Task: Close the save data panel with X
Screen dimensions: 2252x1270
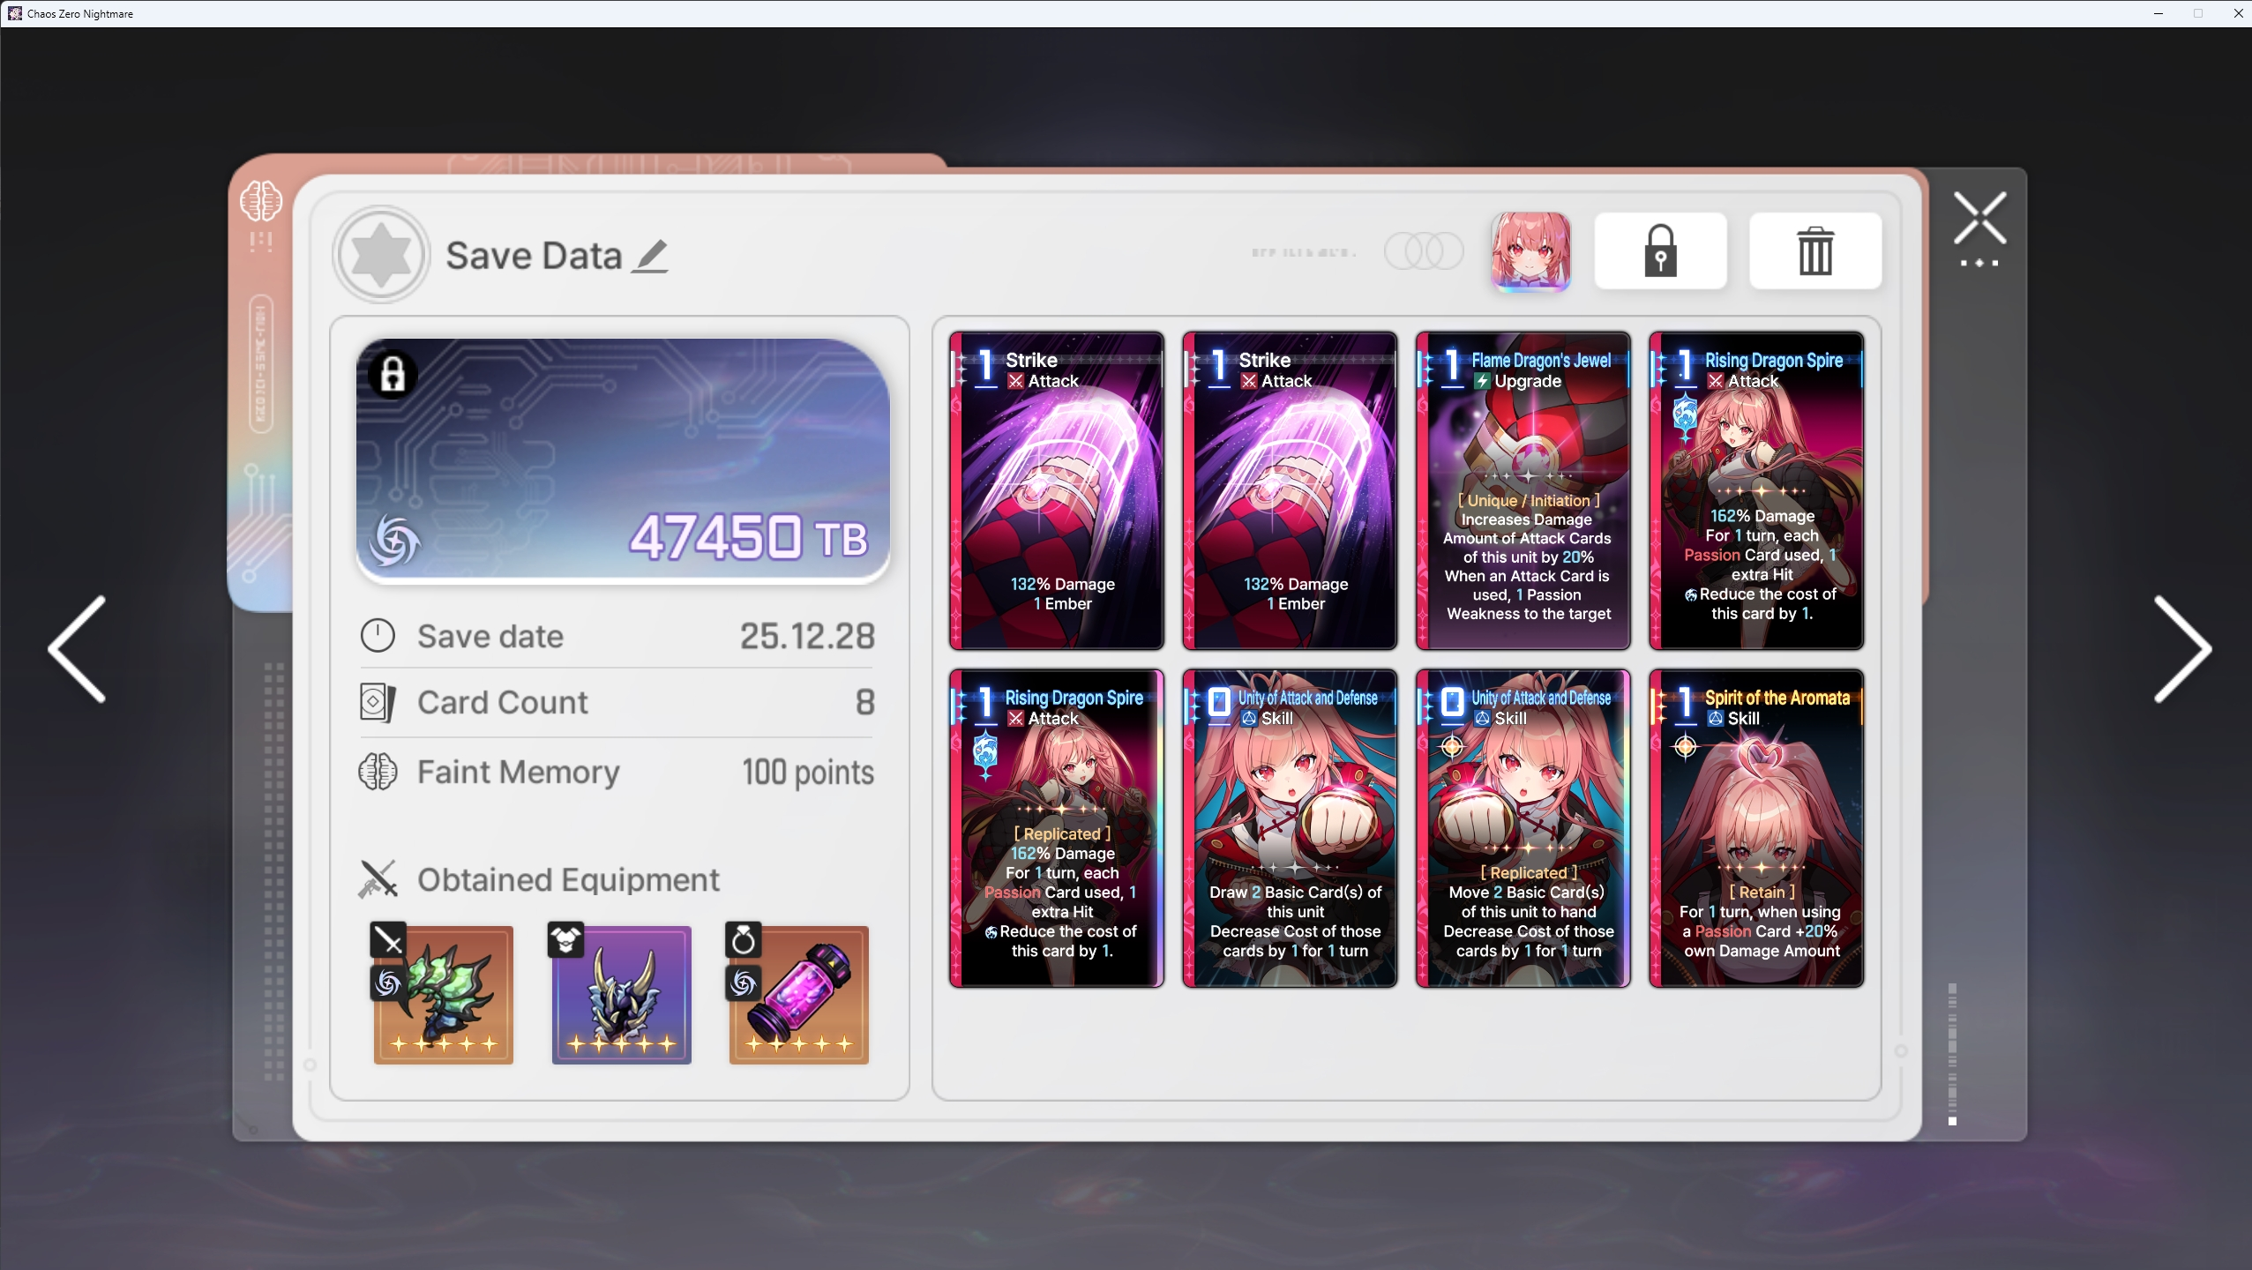Action: 1979,218
